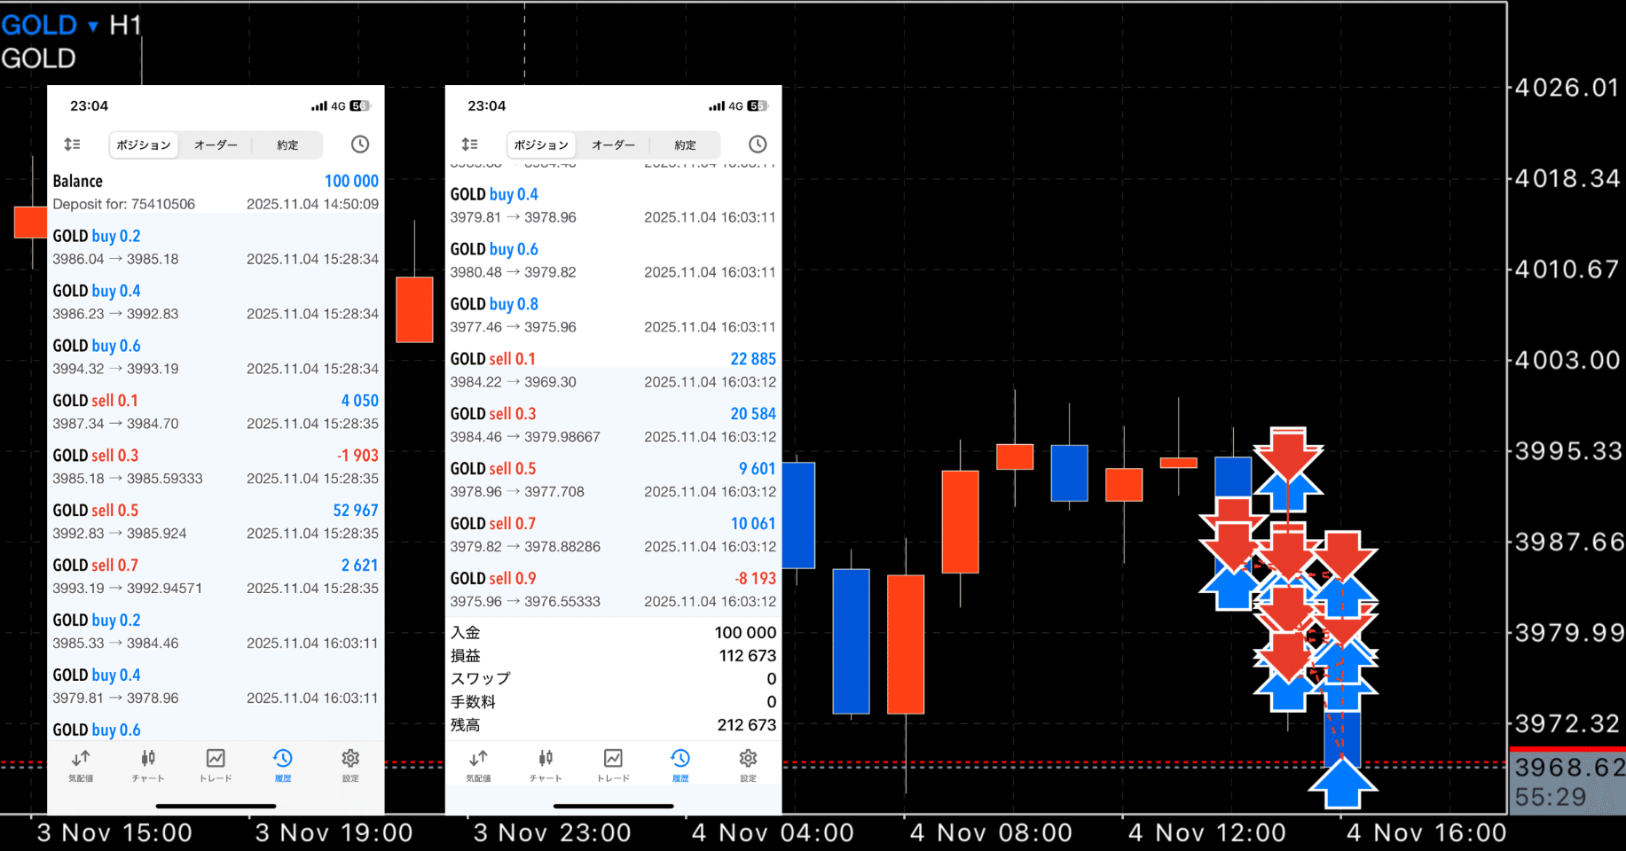1626x851 pixels.
Task: Toggle the 履歴 tab highlight on right phone
Action: pyautogui.click(x=679, y=767)
